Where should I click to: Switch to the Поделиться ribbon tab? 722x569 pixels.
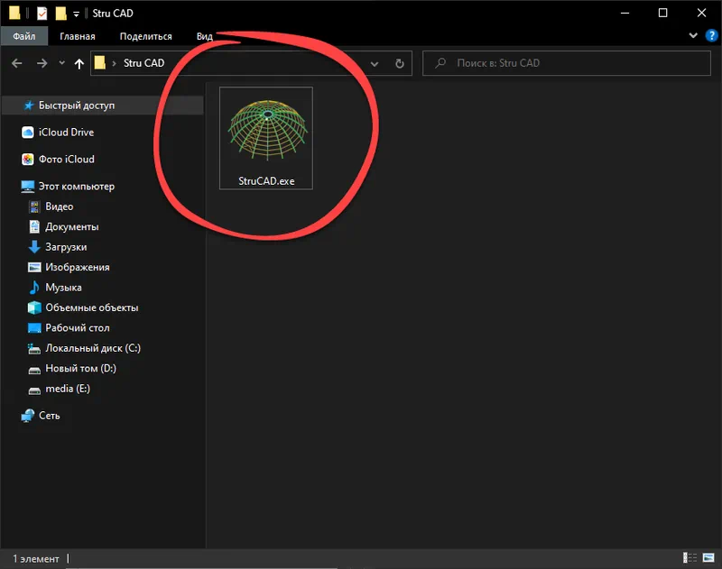(x=145, y=36)
